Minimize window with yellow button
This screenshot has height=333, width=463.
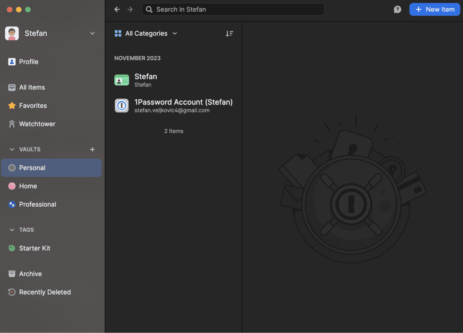click(19, 9)
